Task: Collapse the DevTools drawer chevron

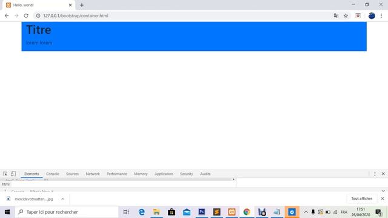Action: (383, 191)
